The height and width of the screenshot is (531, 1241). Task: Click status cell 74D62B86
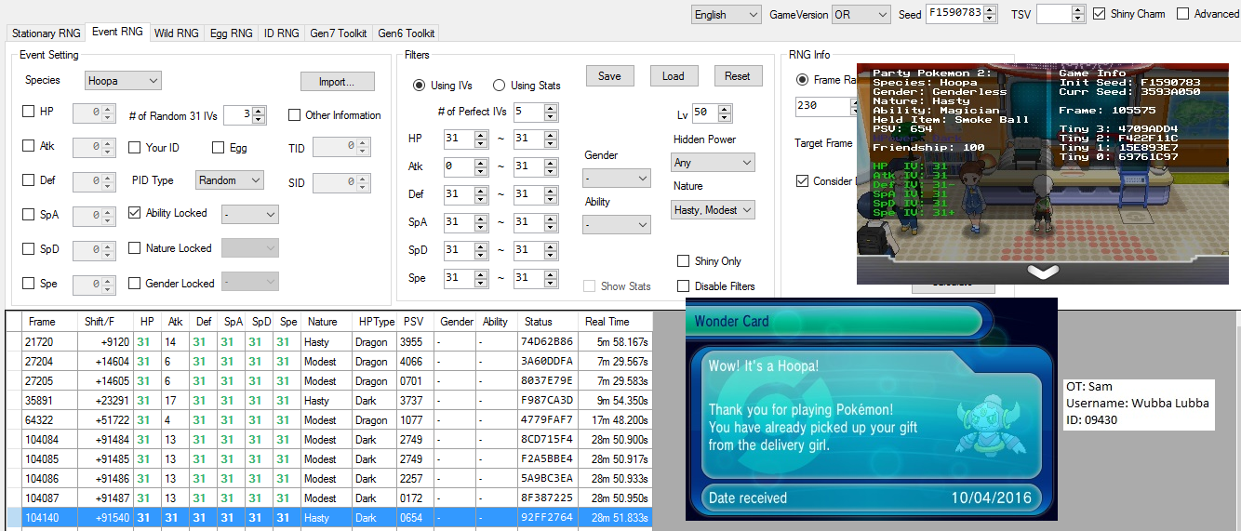pos(547,342)
